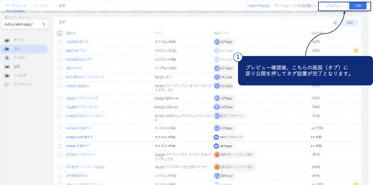The width and height of the screenshot is (373, 185).
Task: Click the eye icon in CVサンクスページ trigger
Action: tap(216, 137)
